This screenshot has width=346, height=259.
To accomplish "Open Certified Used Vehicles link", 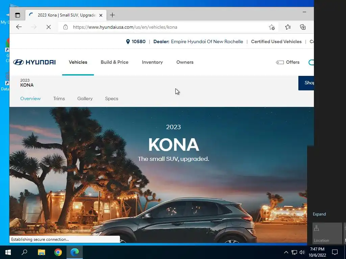I will tap(276, 41).
